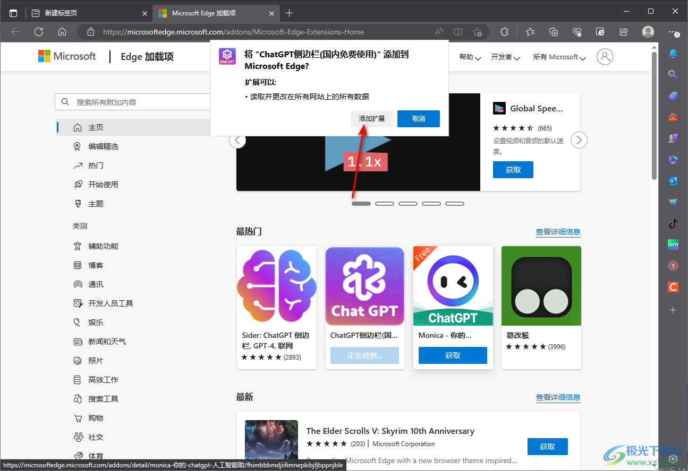
Task: Open a new browser tab
Action: pos(289,13)
